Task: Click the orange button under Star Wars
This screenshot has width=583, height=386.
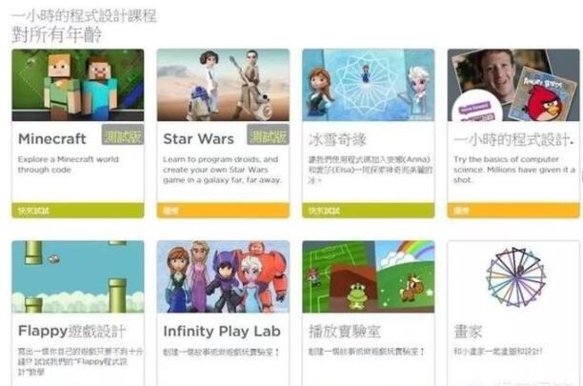Action: pos(223,211)
